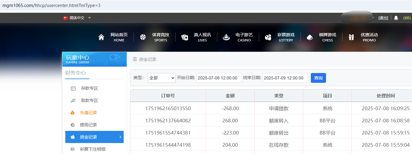Expand the 简体中文 language selector

click(77, 18)
